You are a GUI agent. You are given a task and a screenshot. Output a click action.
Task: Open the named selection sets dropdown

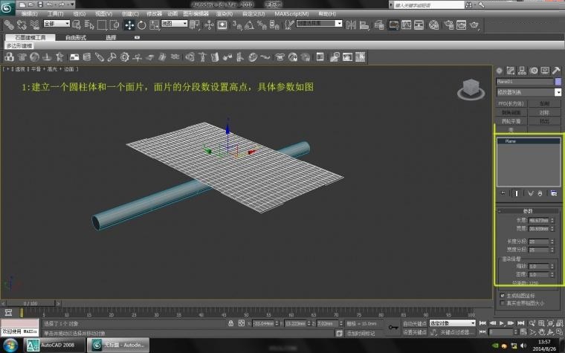coord(319,24)
